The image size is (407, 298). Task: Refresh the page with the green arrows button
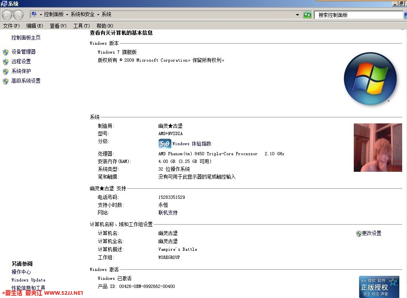307,15
